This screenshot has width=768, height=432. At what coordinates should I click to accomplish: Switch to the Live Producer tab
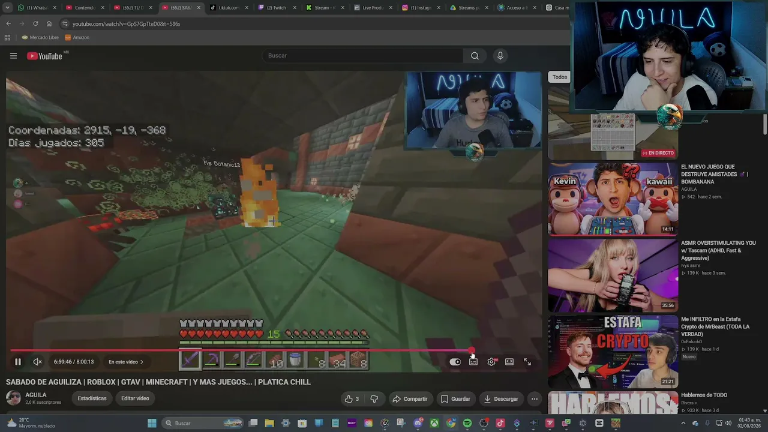point(373,8)
